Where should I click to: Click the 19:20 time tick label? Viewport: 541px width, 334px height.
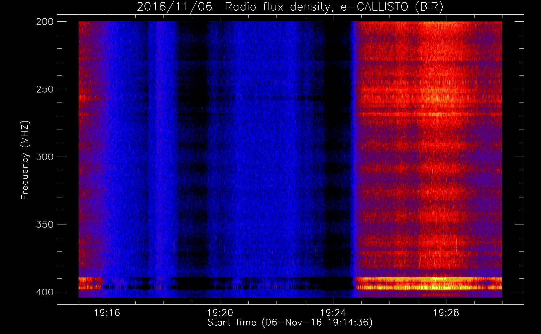tap(220, 313)
